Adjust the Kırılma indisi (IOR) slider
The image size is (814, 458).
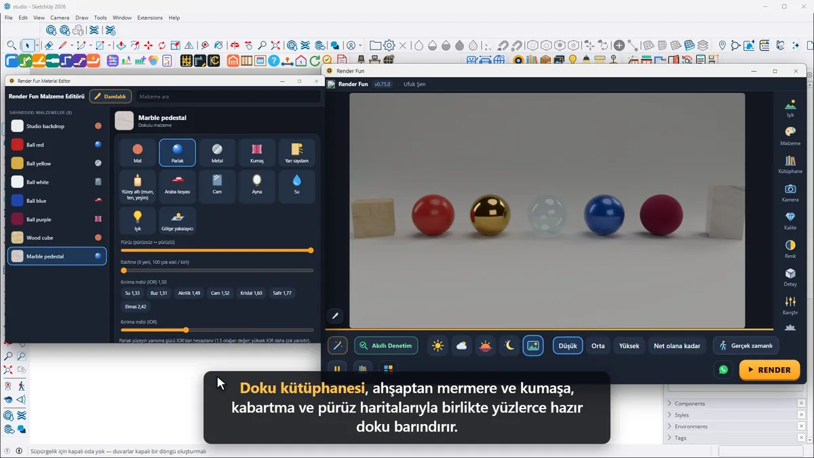(x=217, y=330)
